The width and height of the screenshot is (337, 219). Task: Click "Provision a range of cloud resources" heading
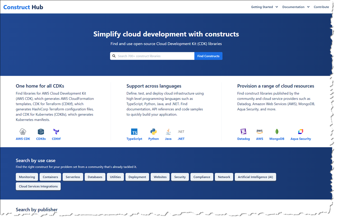276,86
